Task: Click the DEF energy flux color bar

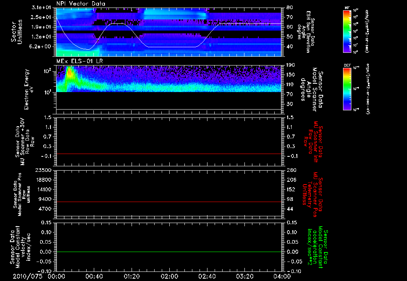Action: click(347, 89)
